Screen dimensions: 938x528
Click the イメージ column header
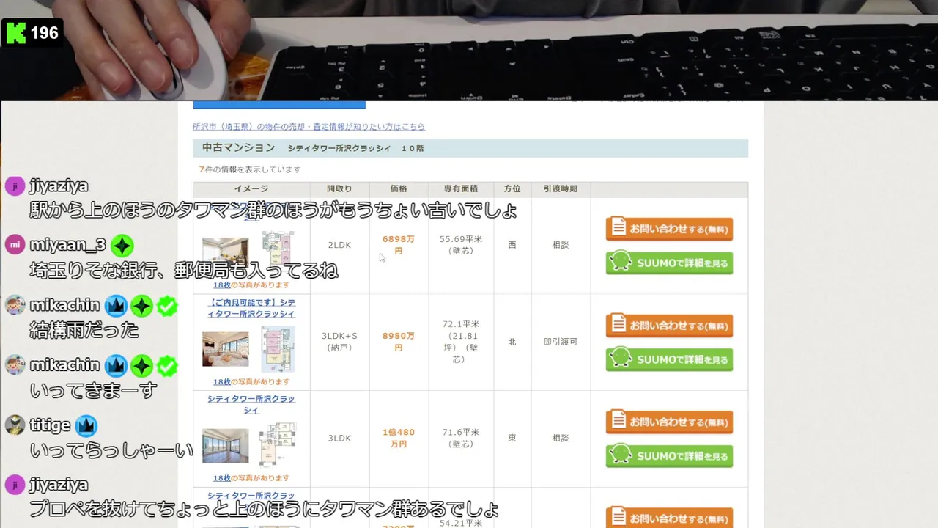251,189
